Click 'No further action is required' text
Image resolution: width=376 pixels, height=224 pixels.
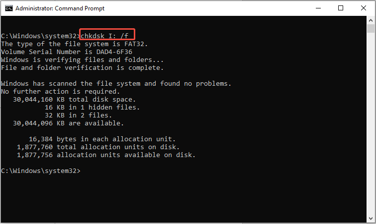click(60, 91)
